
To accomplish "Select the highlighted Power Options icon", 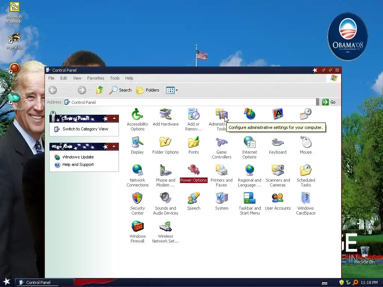I will click(x=193, y=173).
